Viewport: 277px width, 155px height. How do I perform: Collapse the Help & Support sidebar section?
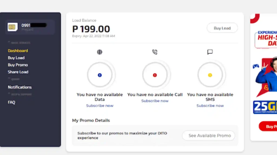pos(9,94)
